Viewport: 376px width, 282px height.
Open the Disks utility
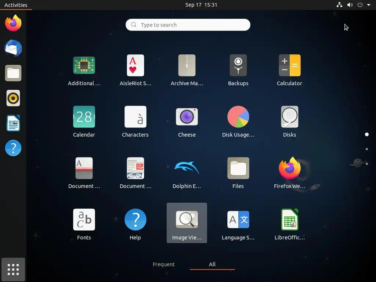(289, 122)
